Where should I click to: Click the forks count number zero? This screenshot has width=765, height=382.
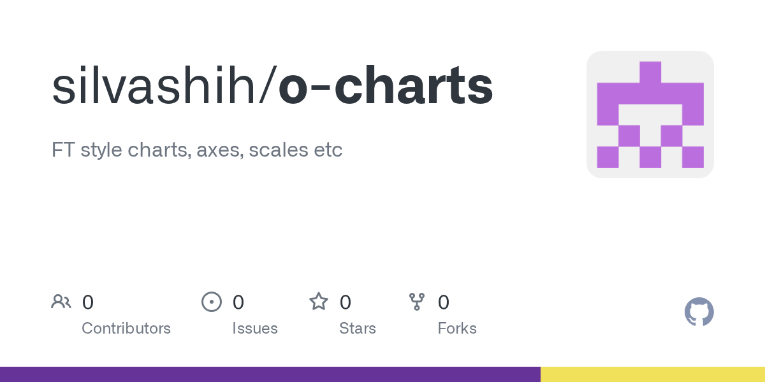(444, 302)
